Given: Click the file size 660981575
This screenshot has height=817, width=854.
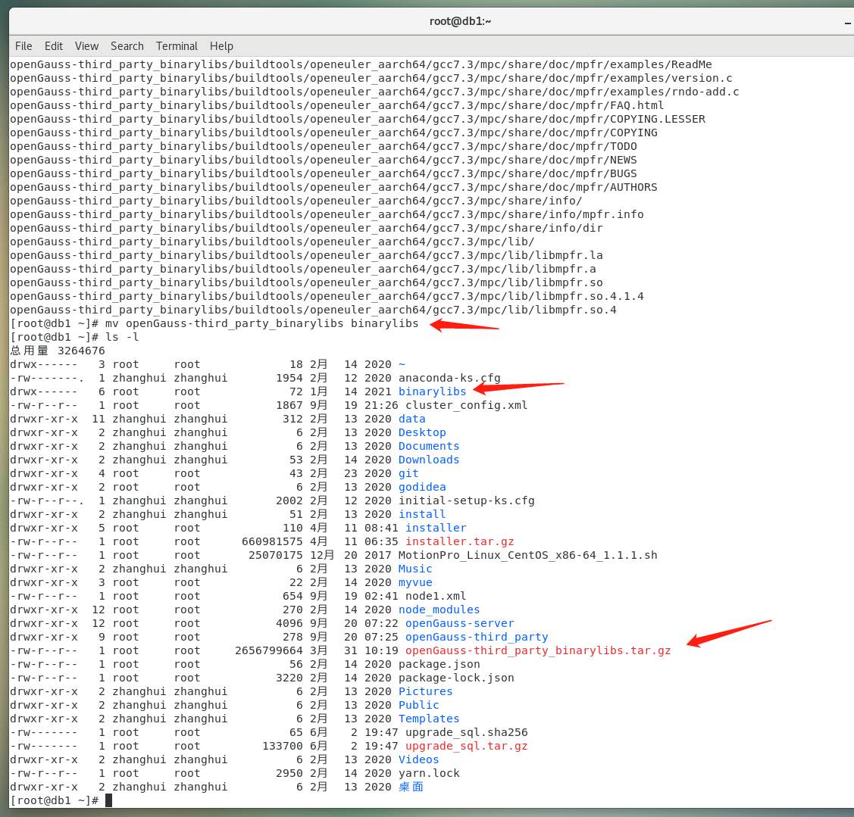Looking at the screenshot, I should 272,541.
